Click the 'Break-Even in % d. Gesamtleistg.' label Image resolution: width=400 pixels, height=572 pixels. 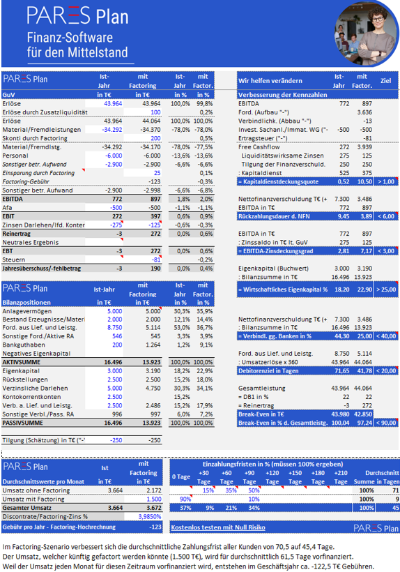[x=283, y=423]
